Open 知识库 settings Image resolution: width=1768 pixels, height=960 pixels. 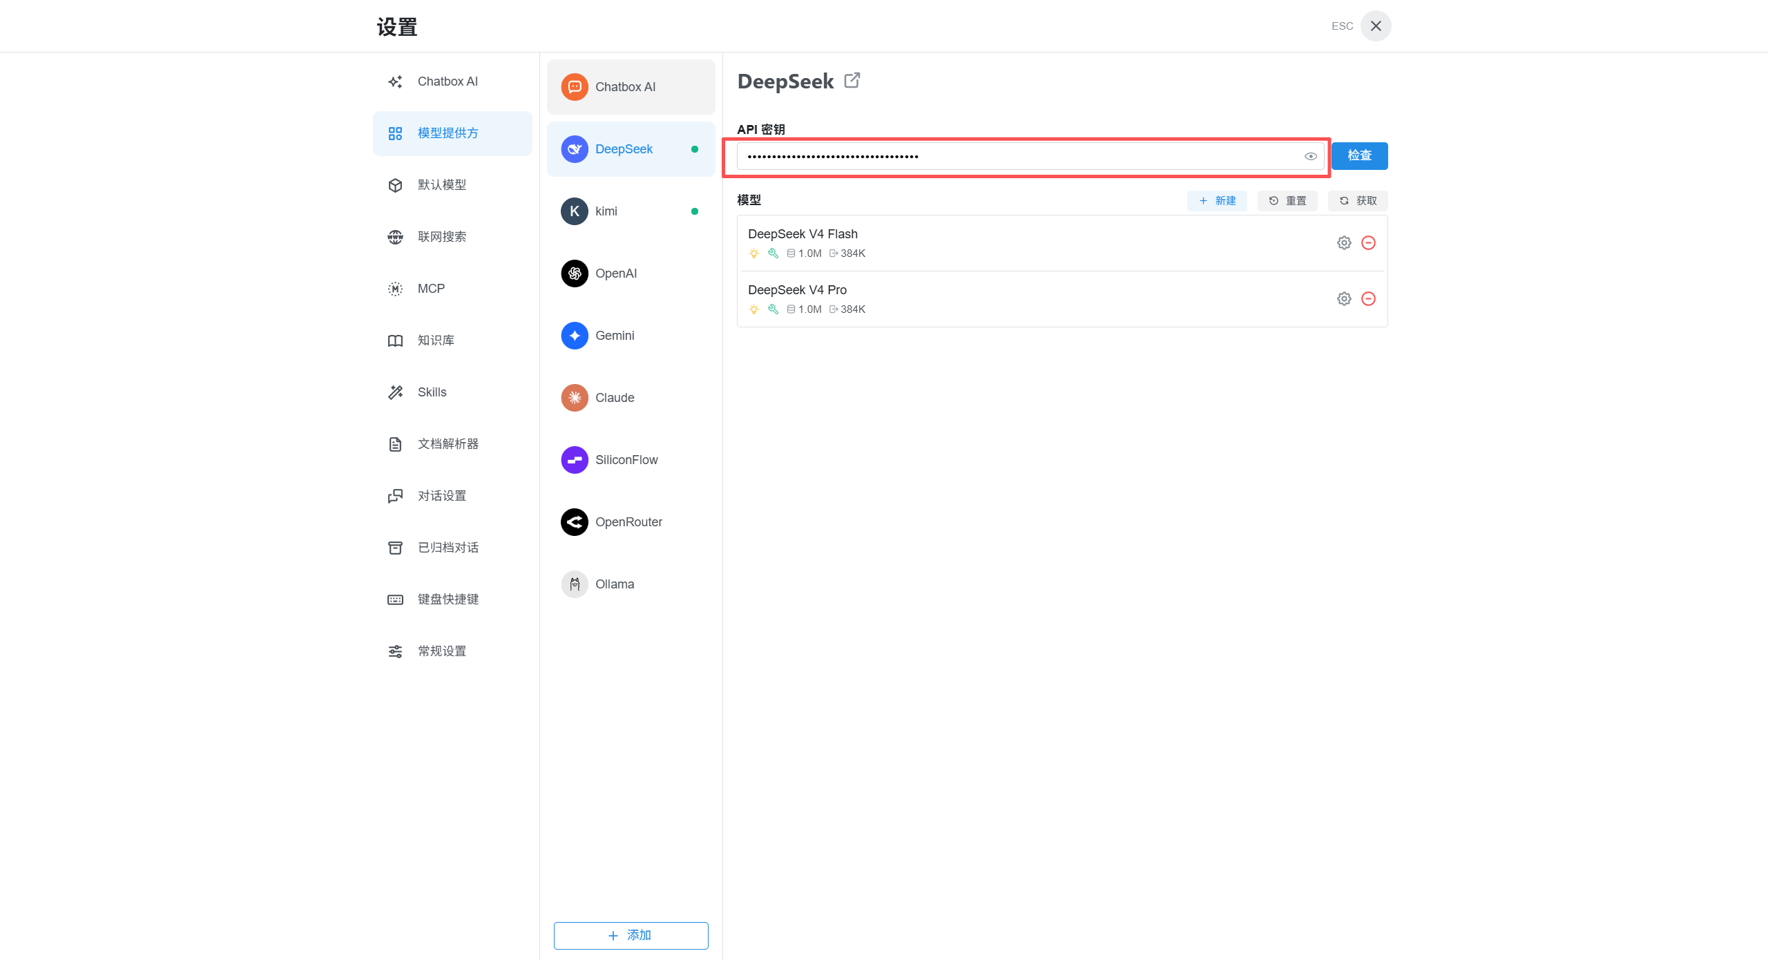452,340
